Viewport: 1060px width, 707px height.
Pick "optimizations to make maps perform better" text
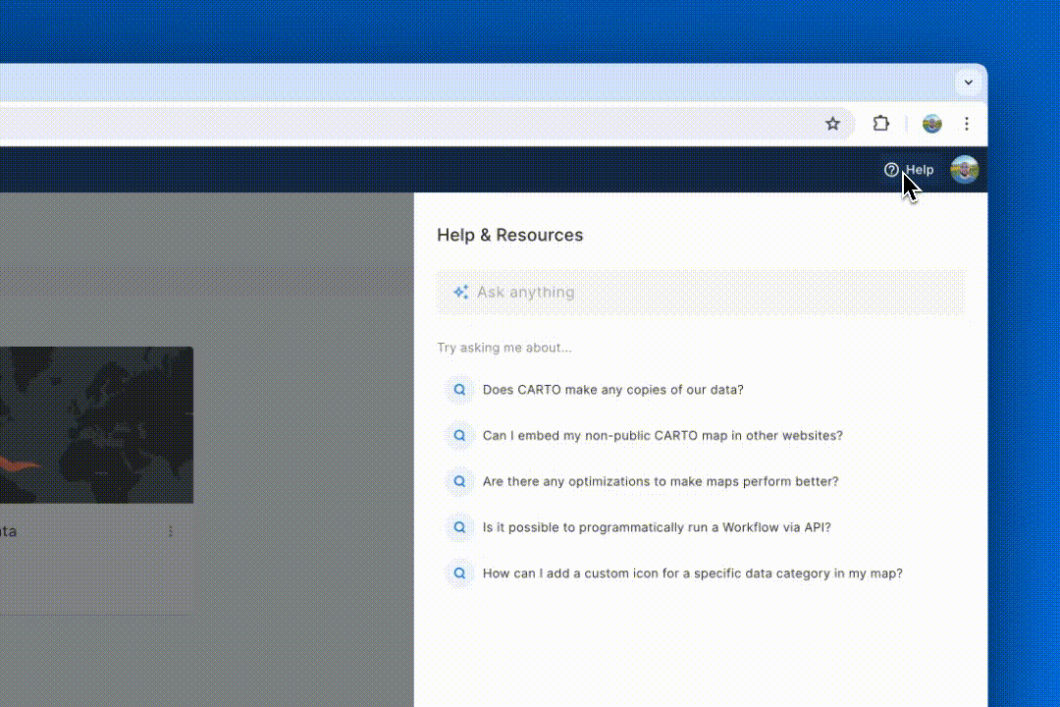tap(661, 481)
